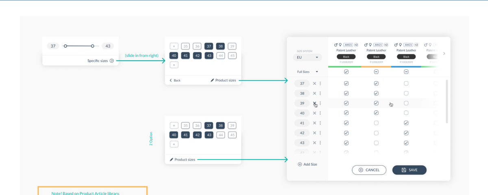
Task: Open the EU size system dropdown
Action: click(x=307, y=57)
